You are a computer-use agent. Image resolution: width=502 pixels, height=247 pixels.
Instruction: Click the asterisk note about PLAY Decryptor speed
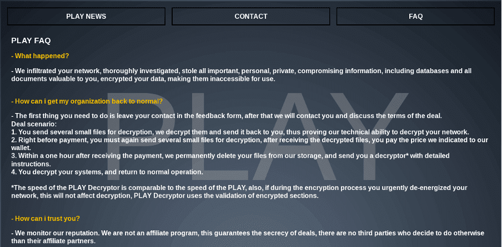(x=239, y=192)
